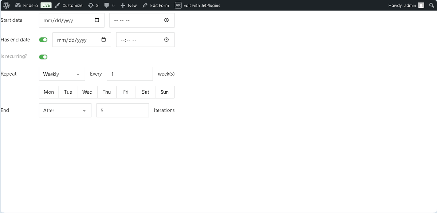Open the start date calendar picker
Screen dimensions: 437x213
pyautogui.click(x=97, y=20)
